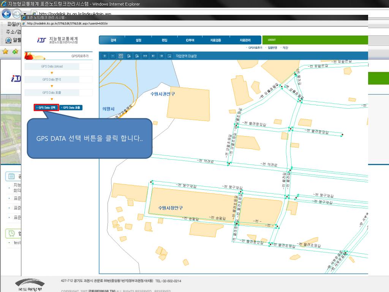Open the 편집 menu tab
The width and height of the screenshot is (389, 292).
(x=164, y=40)
